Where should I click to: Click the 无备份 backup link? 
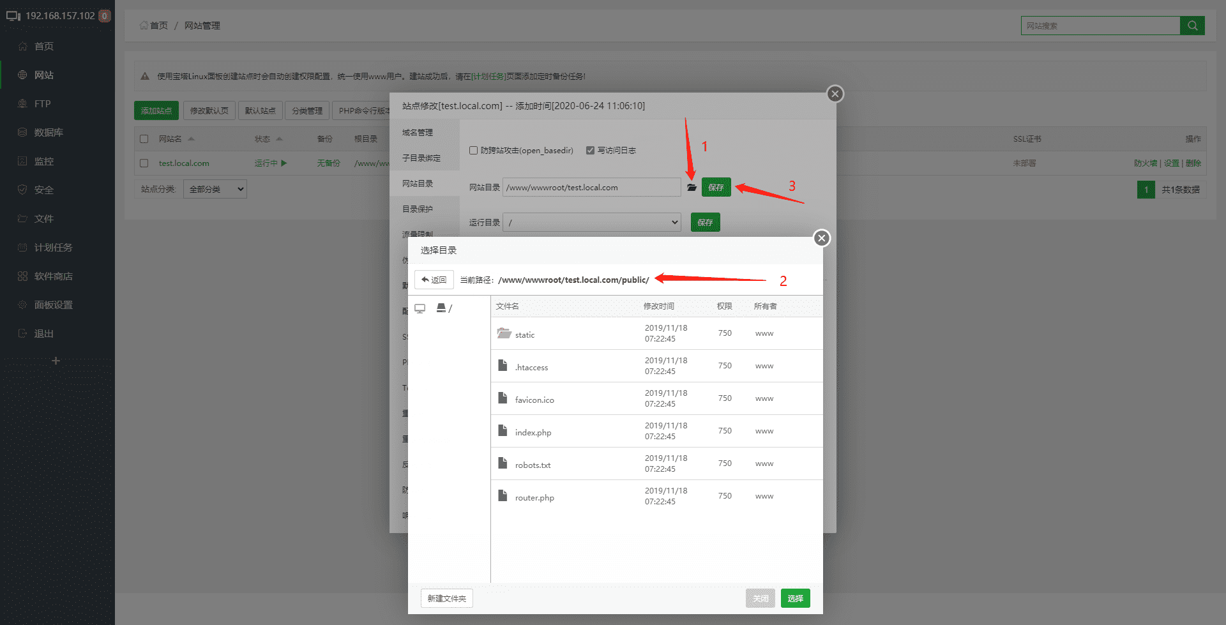(x=328, y=163)
